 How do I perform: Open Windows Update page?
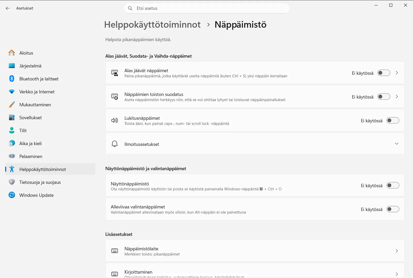click(50, 195)
